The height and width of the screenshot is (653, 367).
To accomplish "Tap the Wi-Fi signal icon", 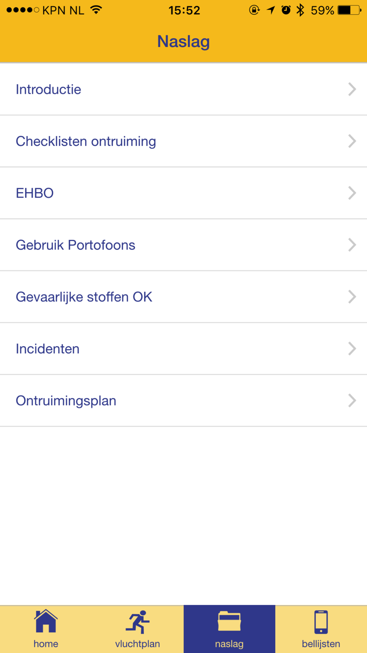I will tap(96, 10).
